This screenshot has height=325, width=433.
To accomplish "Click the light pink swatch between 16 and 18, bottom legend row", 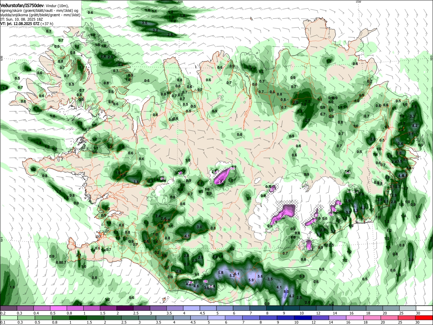I will click(354, 318).
